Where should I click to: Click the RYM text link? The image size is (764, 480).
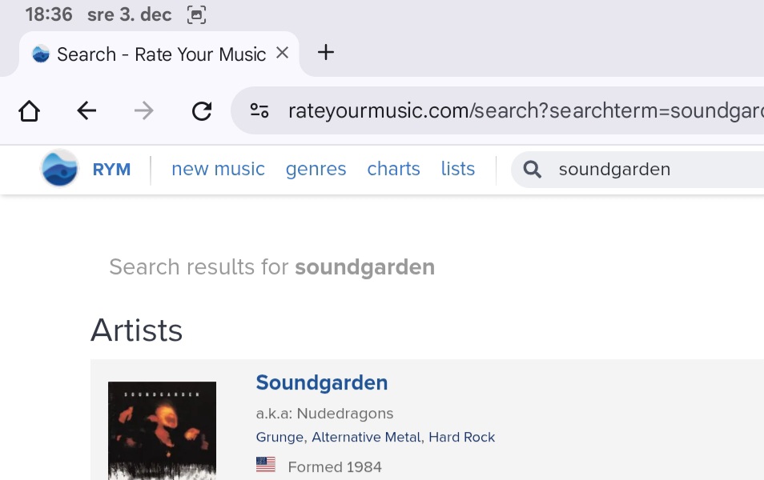(x=111, y=170)
